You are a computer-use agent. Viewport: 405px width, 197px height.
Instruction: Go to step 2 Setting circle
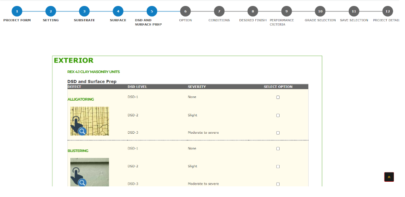point(51,11)
